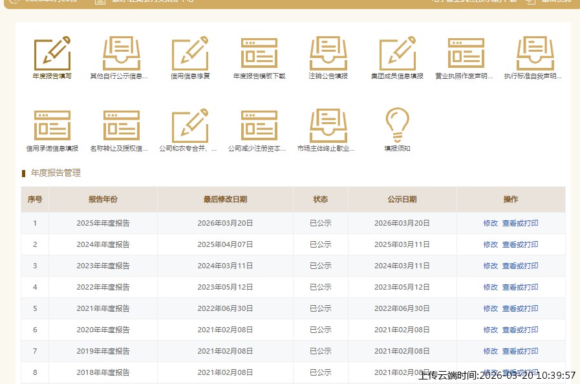Open the 注销公告填报 icon
Image resolution: width=580 pixels, height=384 pixels.
(328, 54)
